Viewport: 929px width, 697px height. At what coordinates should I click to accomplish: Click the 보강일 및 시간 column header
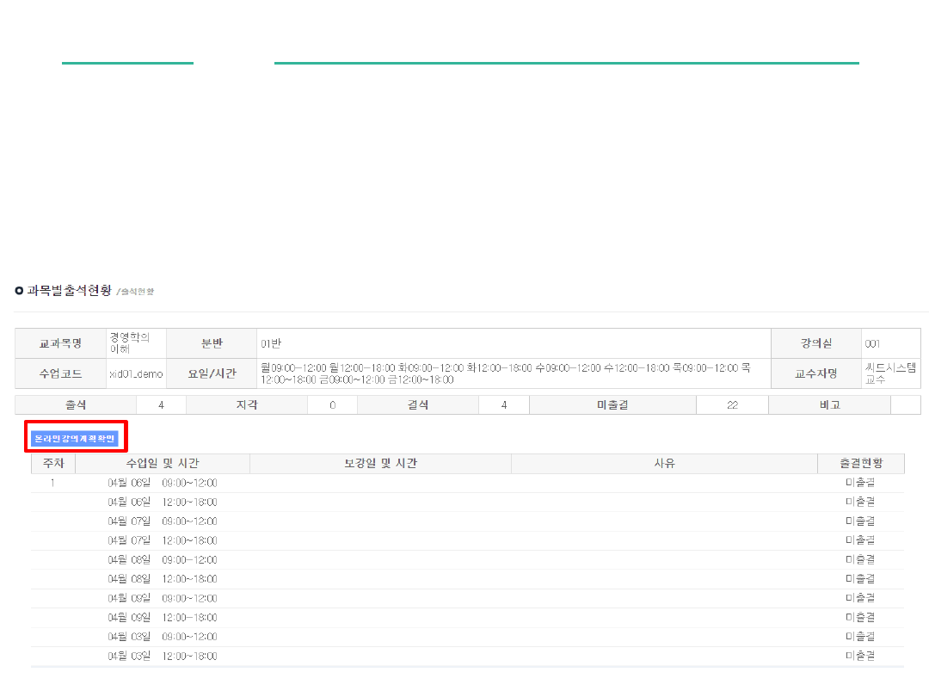click(379, 464)
